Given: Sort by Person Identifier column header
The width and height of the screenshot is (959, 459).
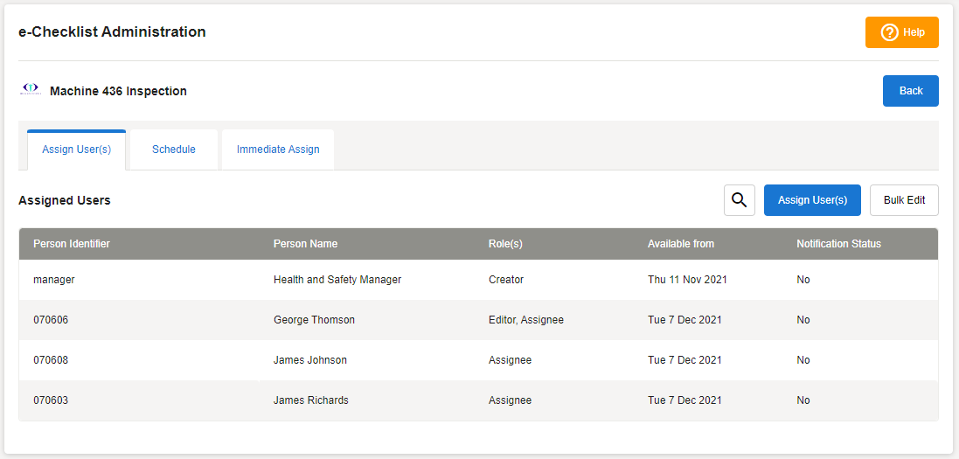Looking at the screenshot, I should click(72, 244).
